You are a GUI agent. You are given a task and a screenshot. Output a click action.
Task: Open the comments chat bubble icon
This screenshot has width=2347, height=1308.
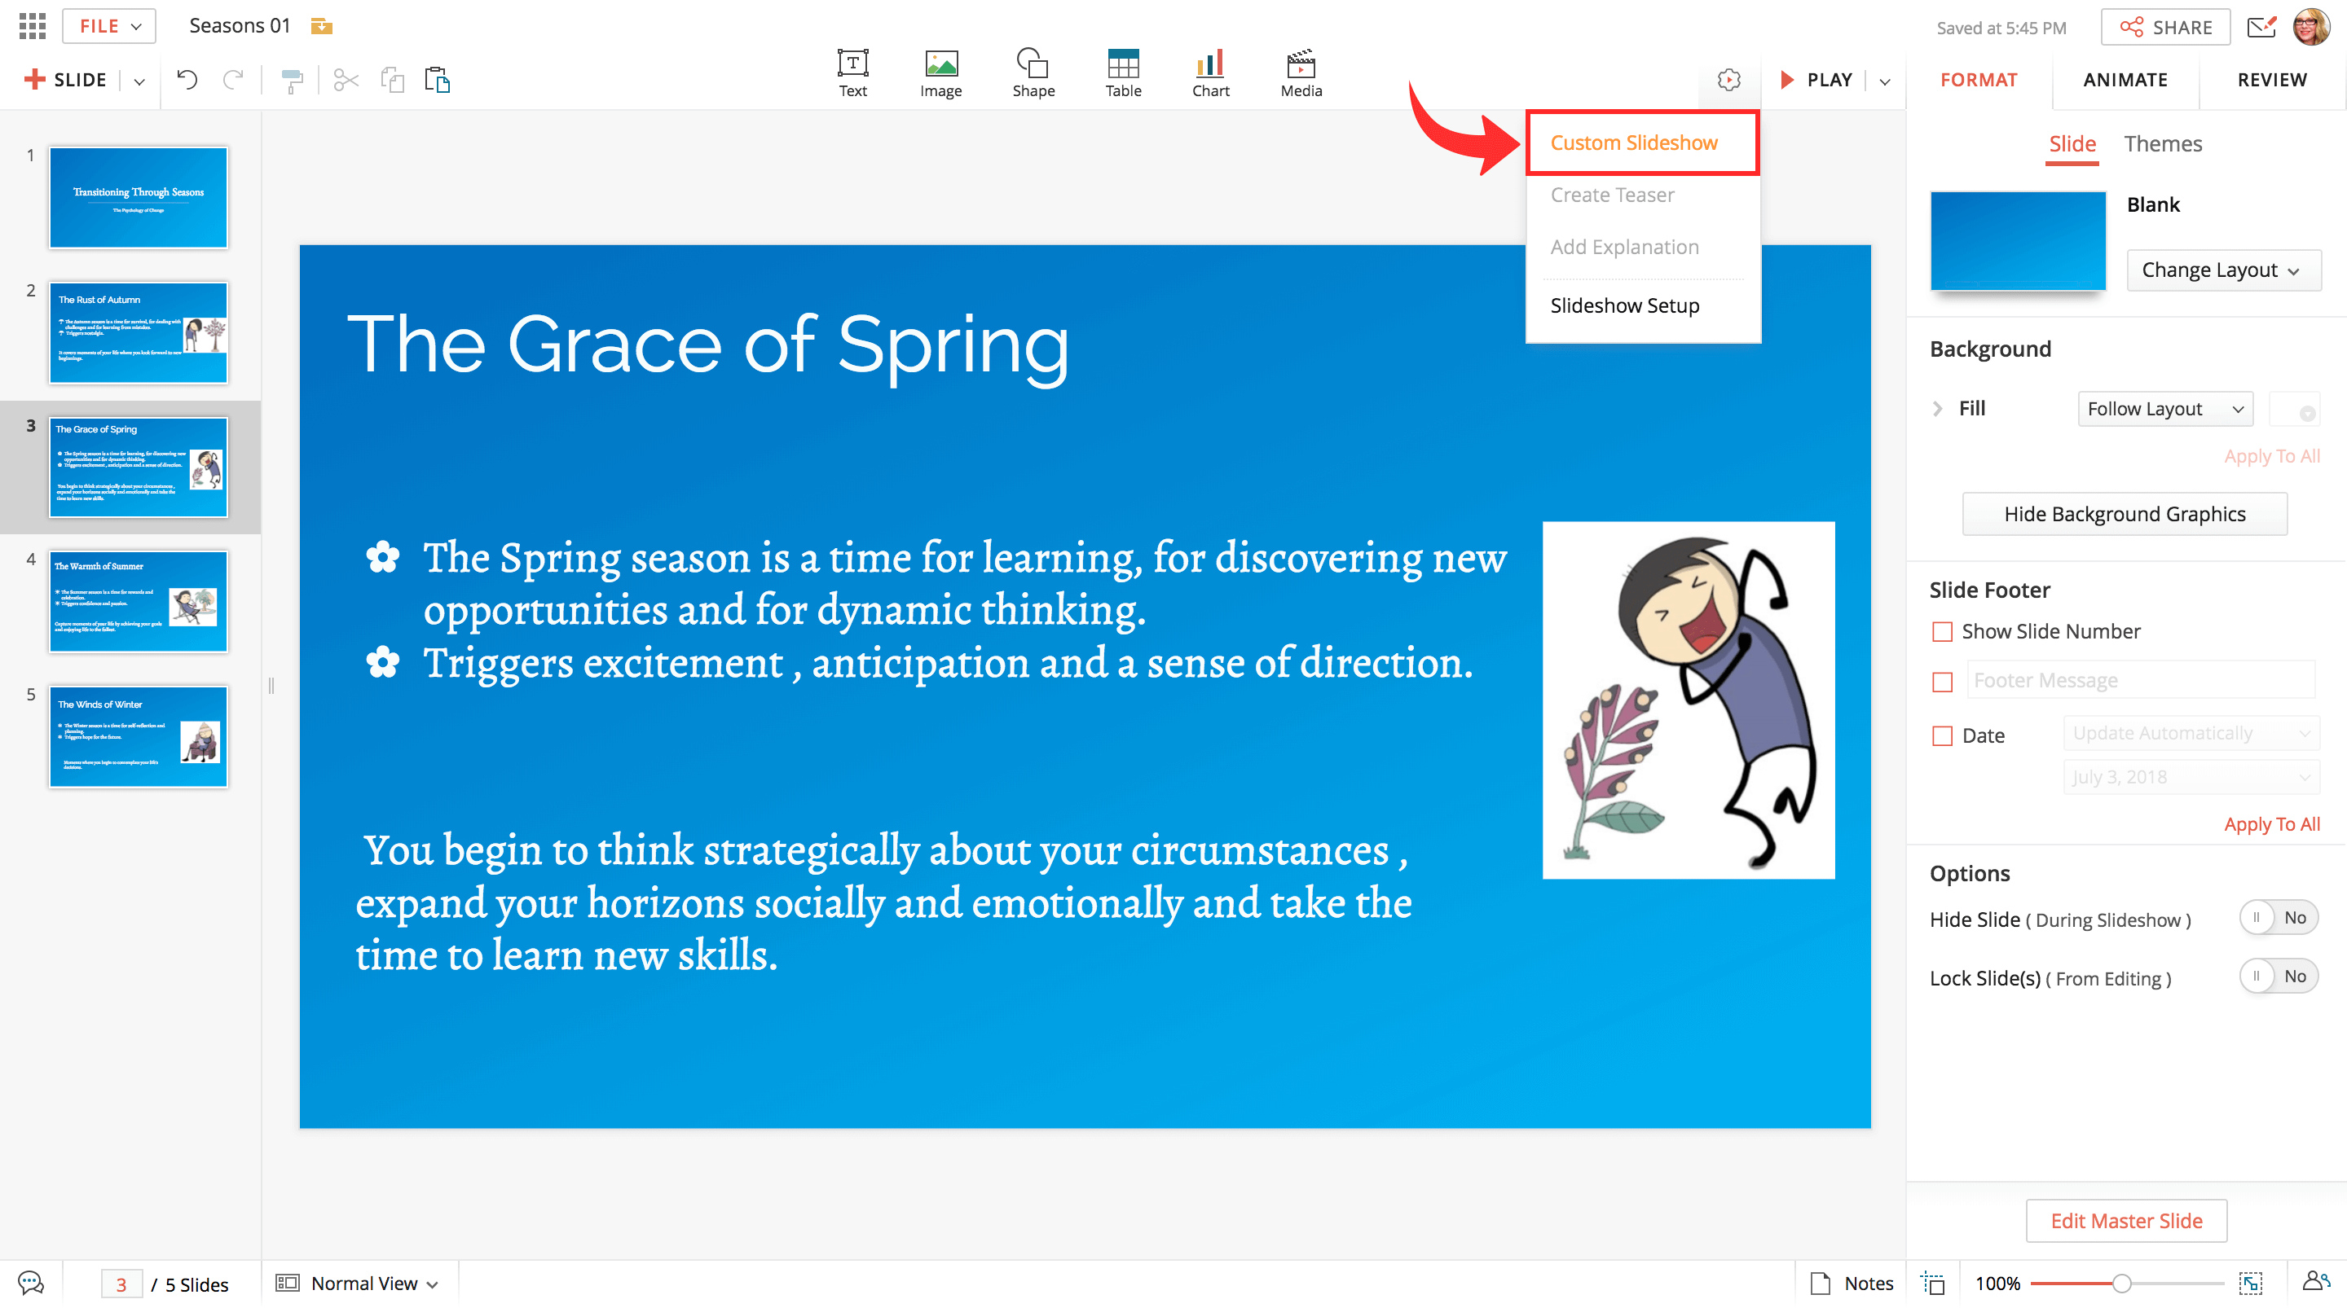pos(31,1283)
